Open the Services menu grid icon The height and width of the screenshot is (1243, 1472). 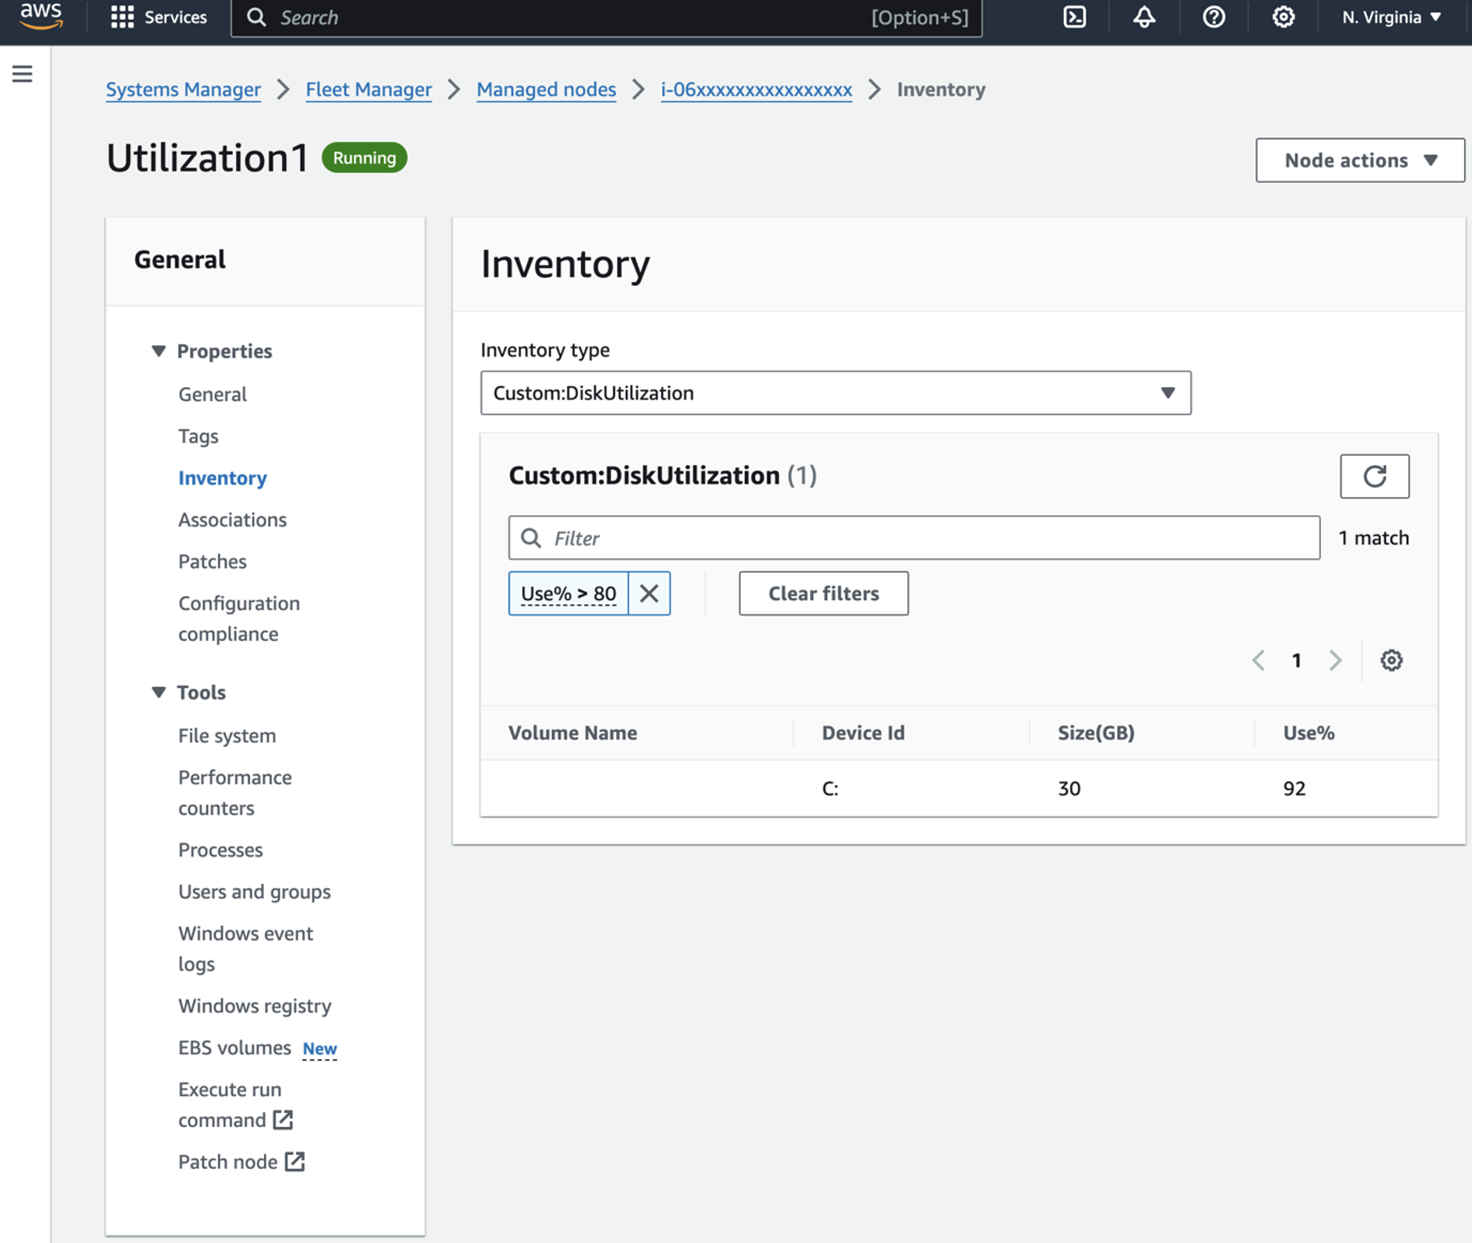122,17
